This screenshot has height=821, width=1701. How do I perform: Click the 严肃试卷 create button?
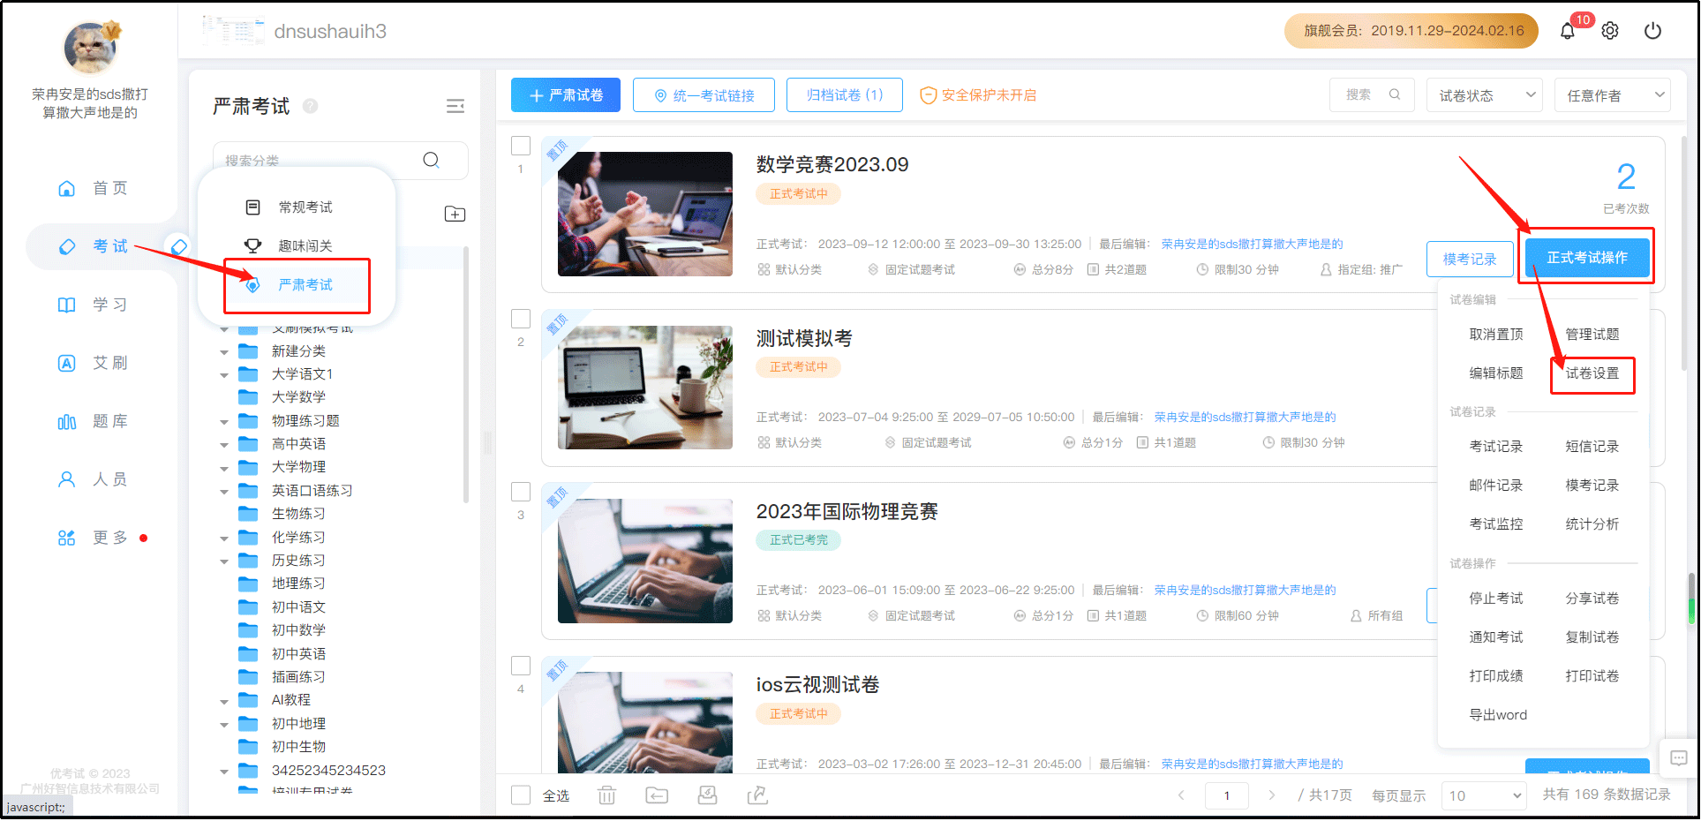[566, 94]
